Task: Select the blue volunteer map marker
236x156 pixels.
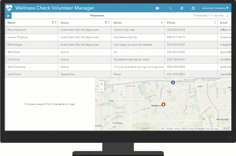Action: pos(173,82)
